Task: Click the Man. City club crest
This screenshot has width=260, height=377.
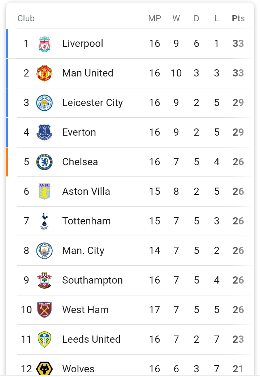Action: point(44,251)
